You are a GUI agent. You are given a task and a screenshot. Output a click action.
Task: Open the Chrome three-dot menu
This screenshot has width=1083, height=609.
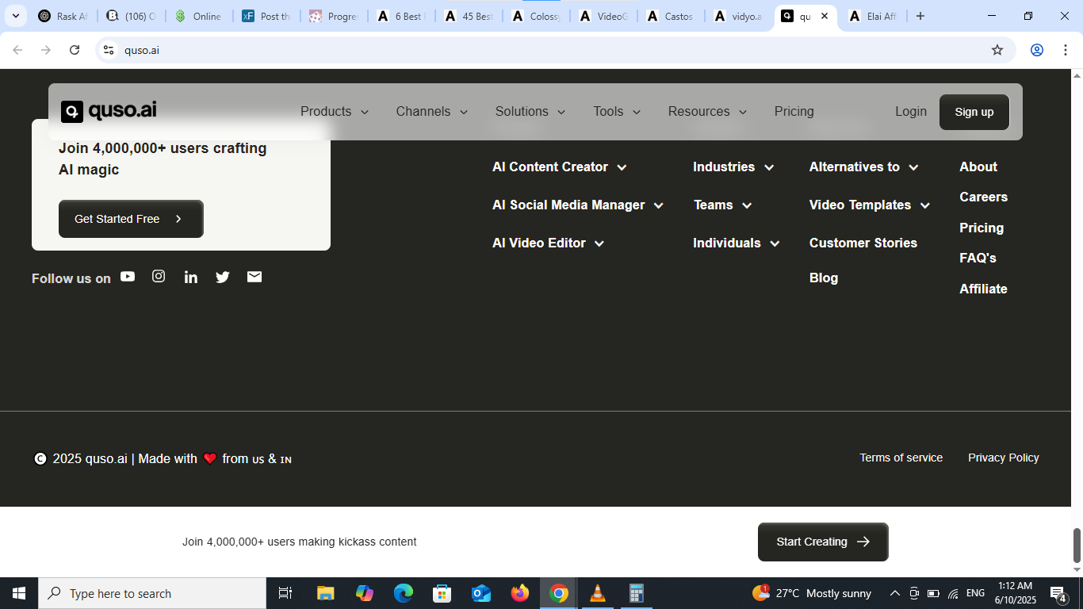click(1064, 50)
